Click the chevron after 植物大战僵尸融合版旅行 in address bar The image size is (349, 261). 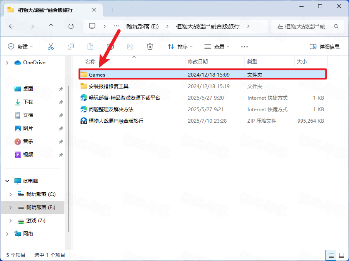248,26
